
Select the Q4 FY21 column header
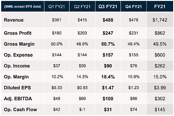(x=133, y=7)
